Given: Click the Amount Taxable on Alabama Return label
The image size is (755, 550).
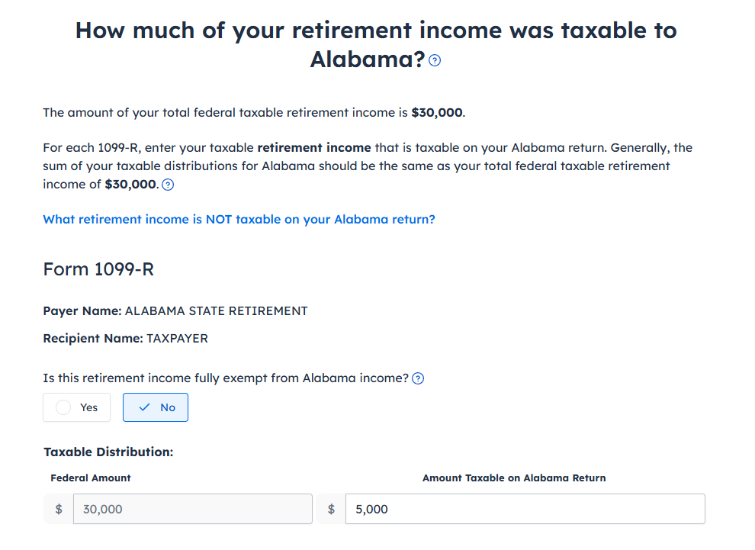Looking at the screenshot, I should point(514,478).
